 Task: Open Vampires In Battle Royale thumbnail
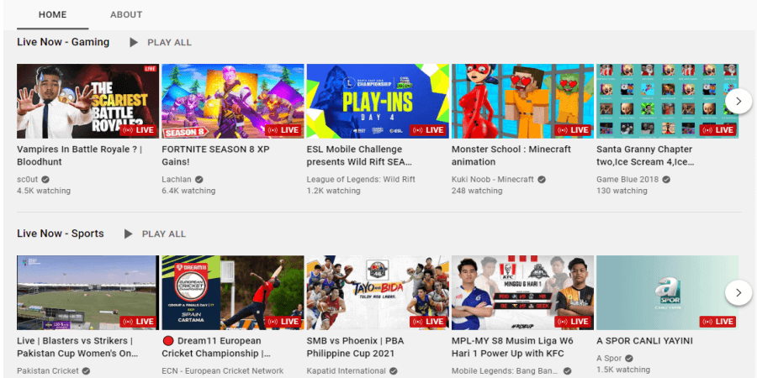[87, 102]
